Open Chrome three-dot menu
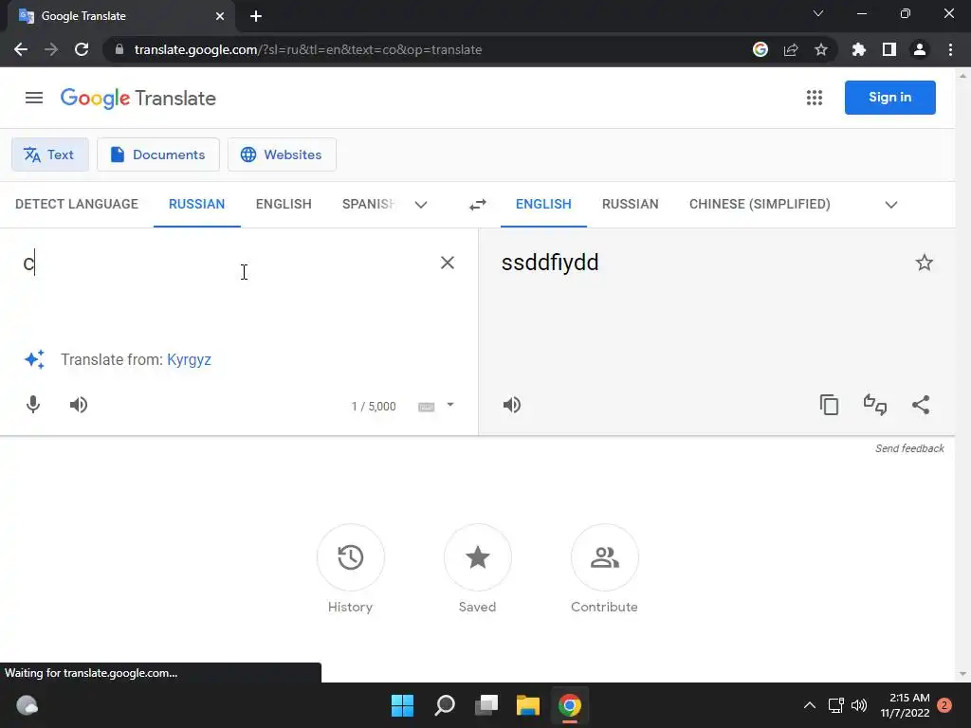971x728 pixels. coord(950,49)
